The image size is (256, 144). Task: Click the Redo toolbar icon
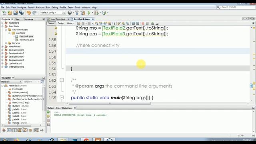pyautogui.click(x=34, y=13)
